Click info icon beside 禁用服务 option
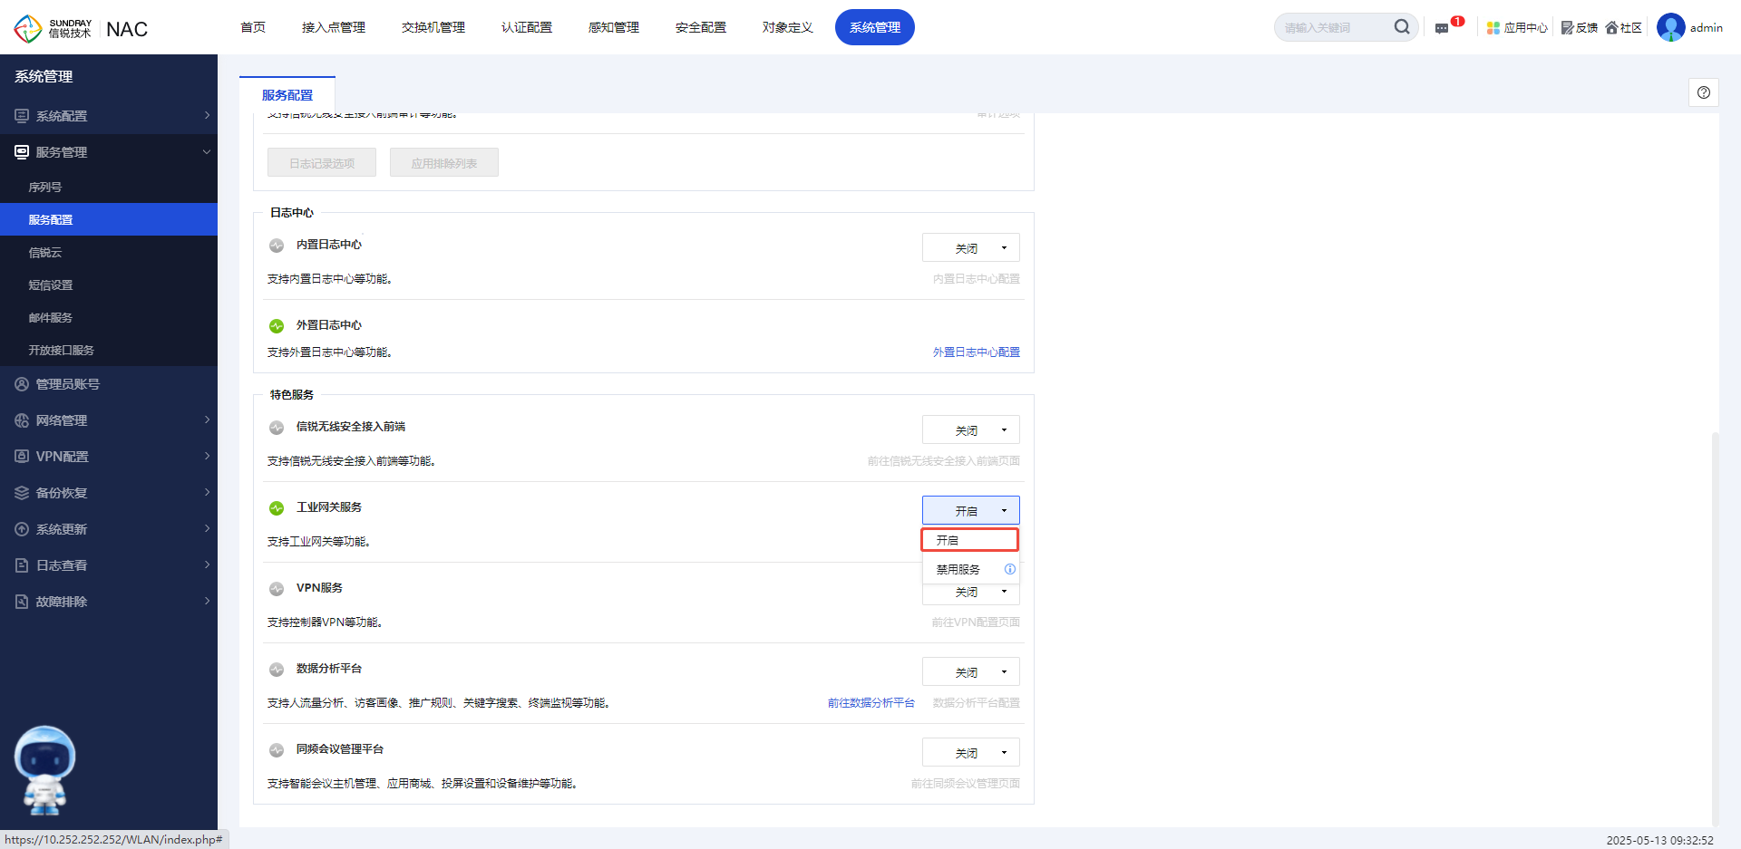The height and width of the screenshot is (849, 1741). point(1009,569)
